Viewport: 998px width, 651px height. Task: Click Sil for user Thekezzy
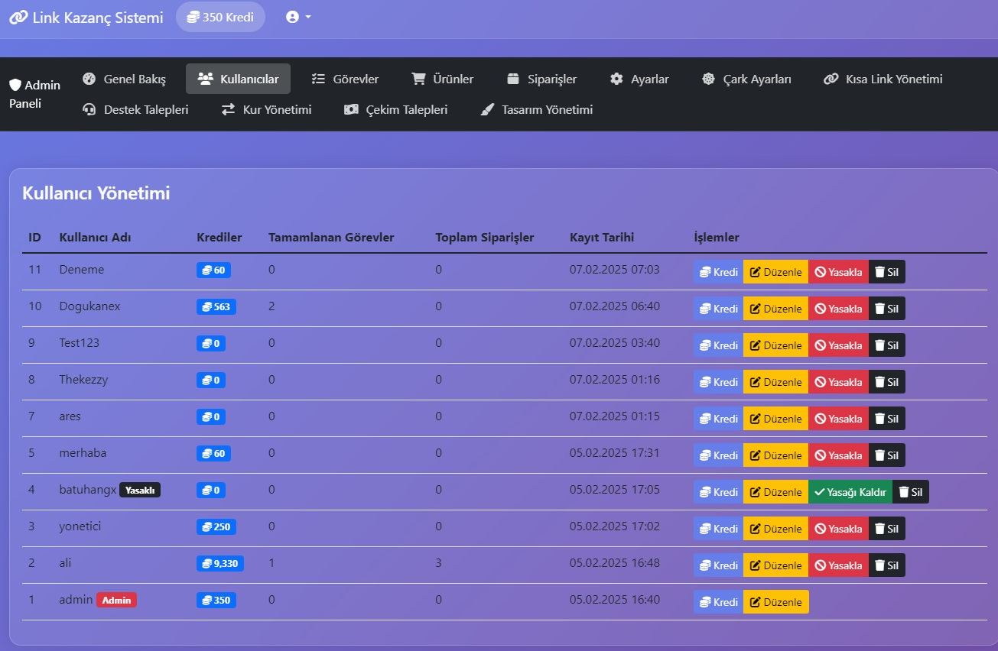(887, 382)
